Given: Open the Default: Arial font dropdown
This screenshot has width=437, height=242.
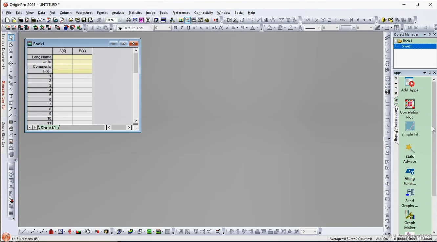Looking at the screenshot, I should [x=151, y=28].
